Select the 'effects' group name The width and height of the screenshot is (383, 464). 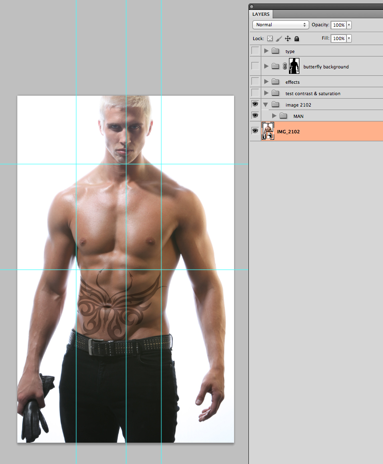tap(292, 82)
